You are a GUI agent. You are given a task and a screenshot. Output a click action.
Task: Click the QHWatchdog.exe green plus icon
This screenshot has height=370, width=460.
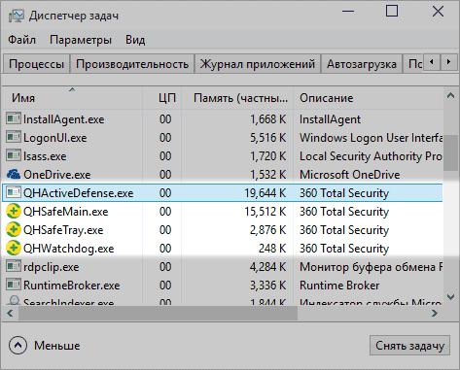[x=14, y=248]
